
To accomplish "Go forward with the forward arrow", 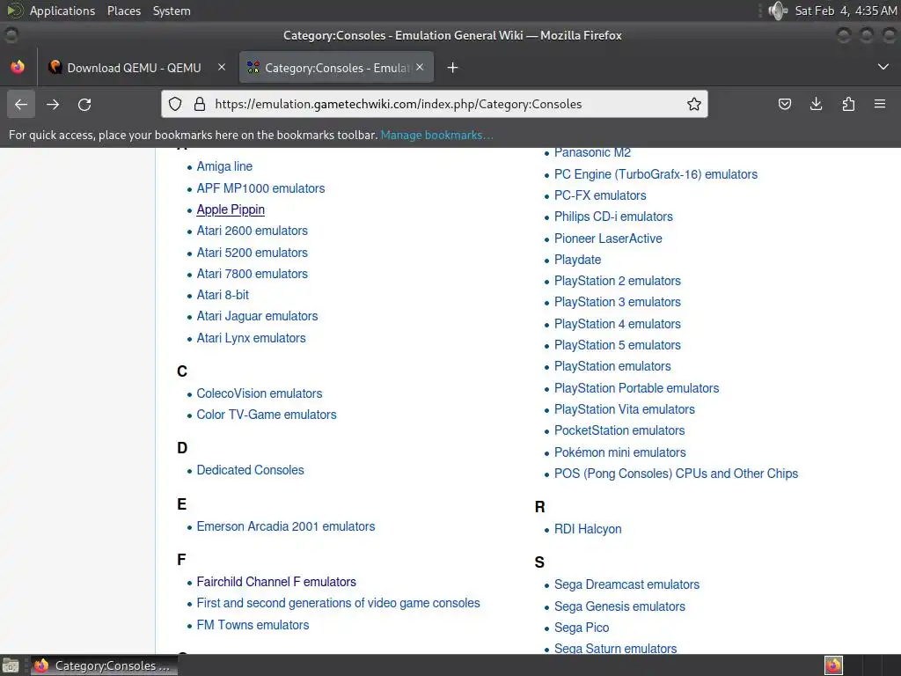I will click(x=53, y=104).
